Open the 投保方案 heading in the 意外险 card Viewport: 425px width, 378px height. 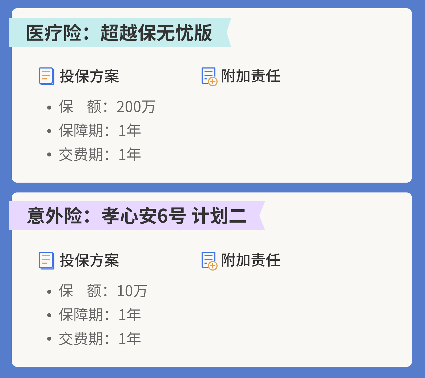pos(89,260)
